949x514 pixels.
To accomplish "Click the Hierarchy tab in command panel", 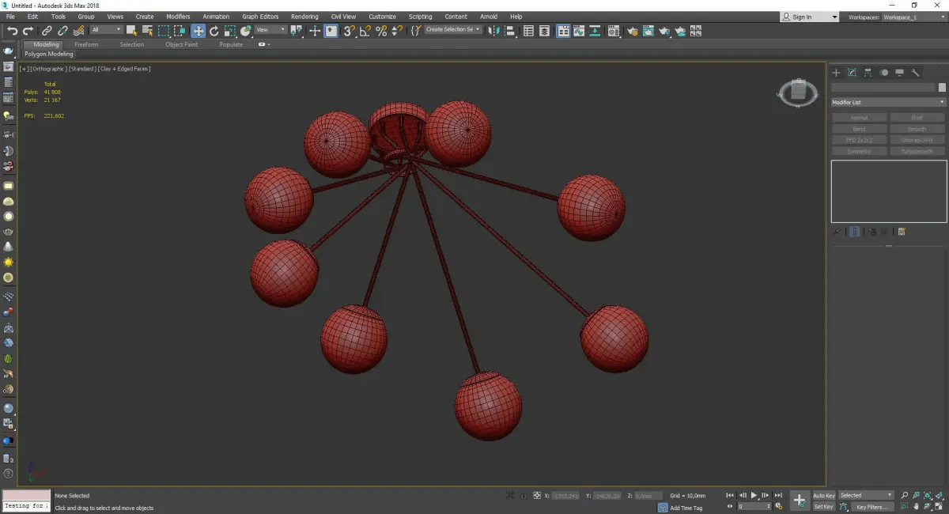I will coord(868,73).
